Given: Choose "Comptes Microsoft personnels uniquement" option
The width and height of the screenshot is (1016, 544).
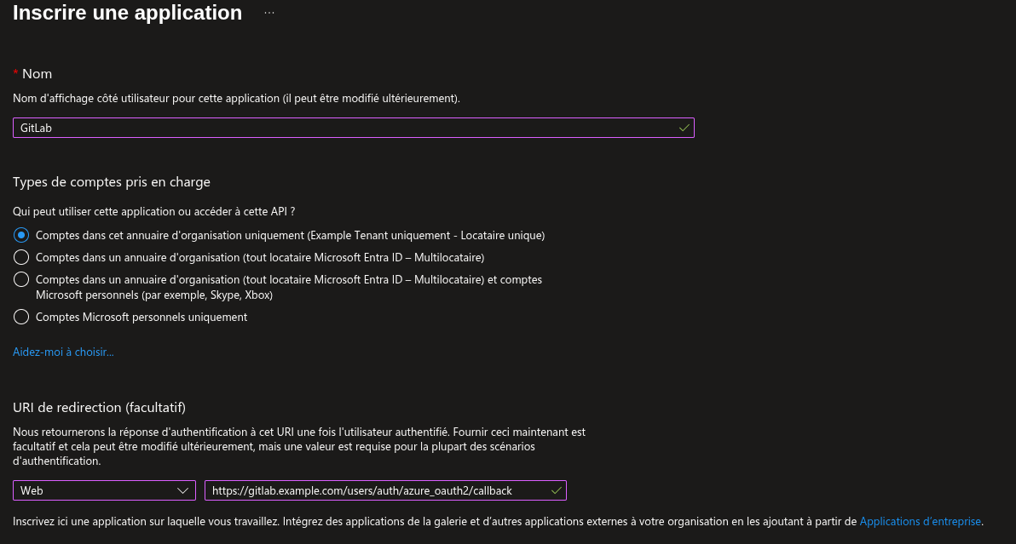Looking at the screenshot, I should click(x=21, y=317).
